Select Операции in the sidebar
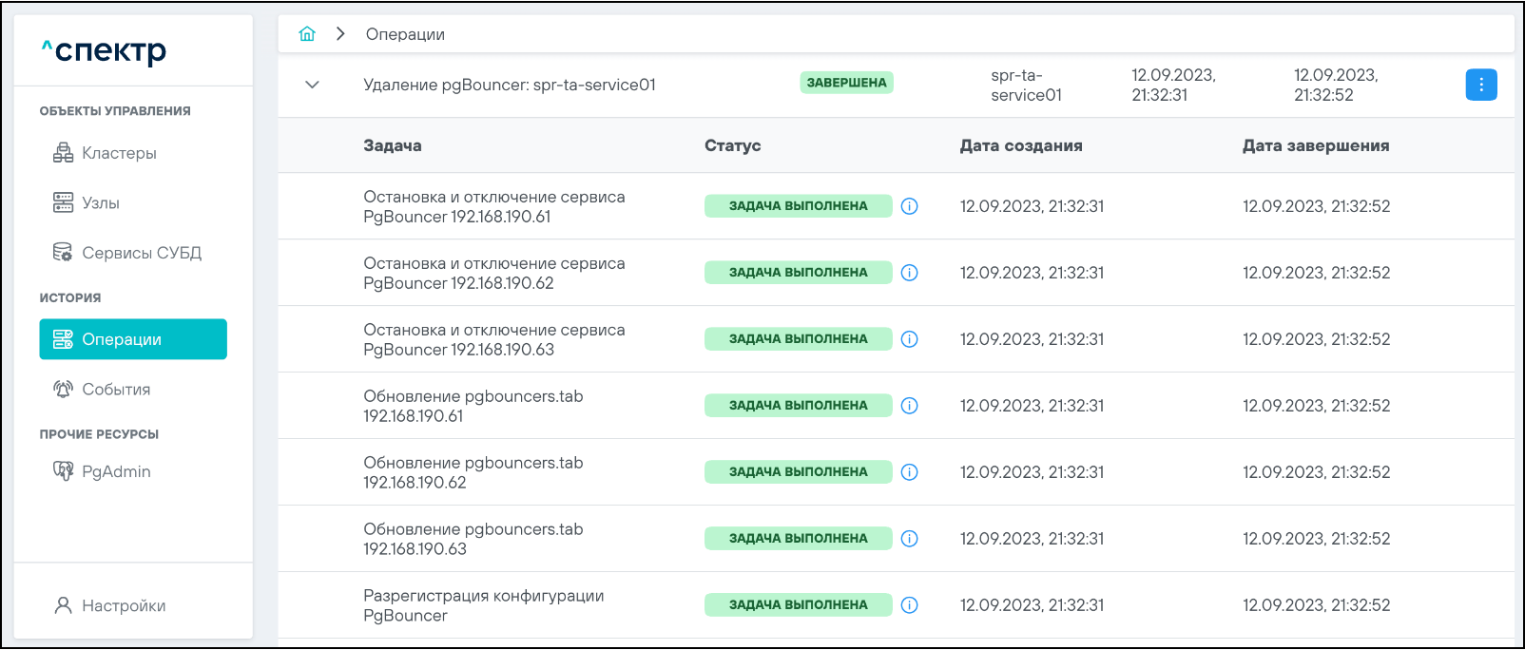1525x650 pixels. point(133,339)
